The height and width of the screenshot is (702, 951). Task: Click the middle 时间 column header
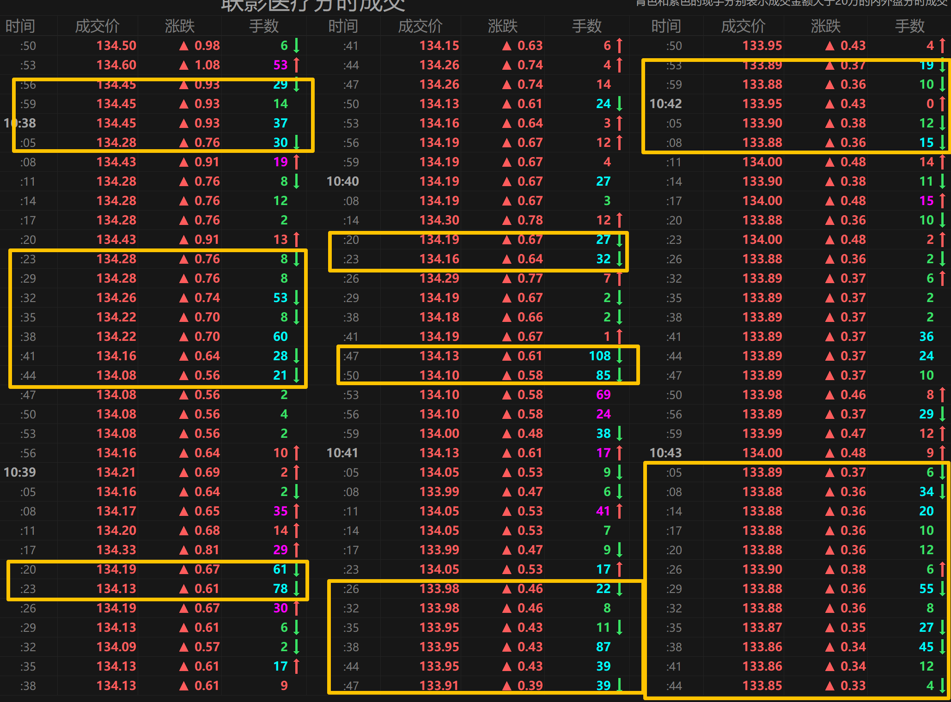click(x=343, y=26)
